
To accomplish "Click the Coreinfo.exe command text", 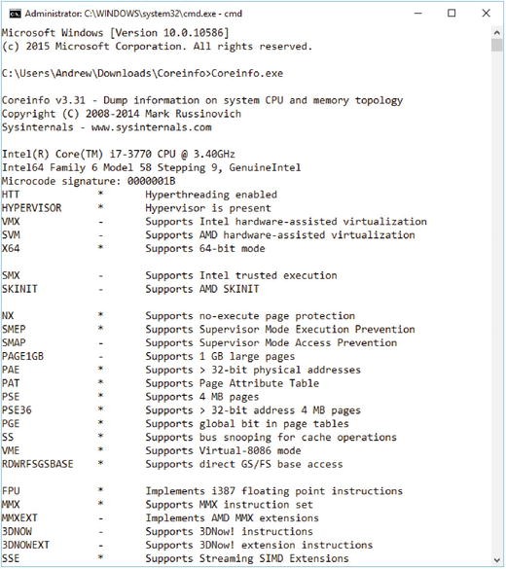I will 247,73.
